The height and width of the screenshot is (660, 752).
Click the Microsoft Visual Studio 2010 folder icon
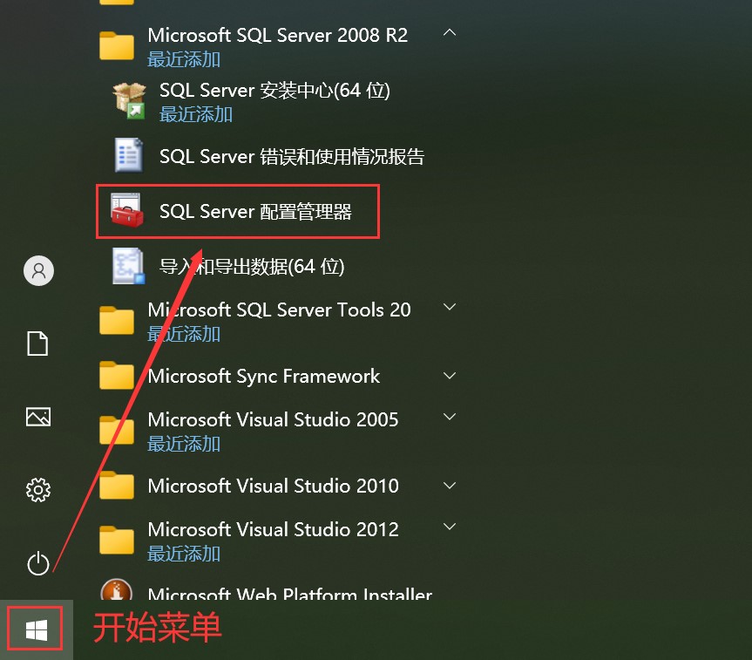coord(117,486)
